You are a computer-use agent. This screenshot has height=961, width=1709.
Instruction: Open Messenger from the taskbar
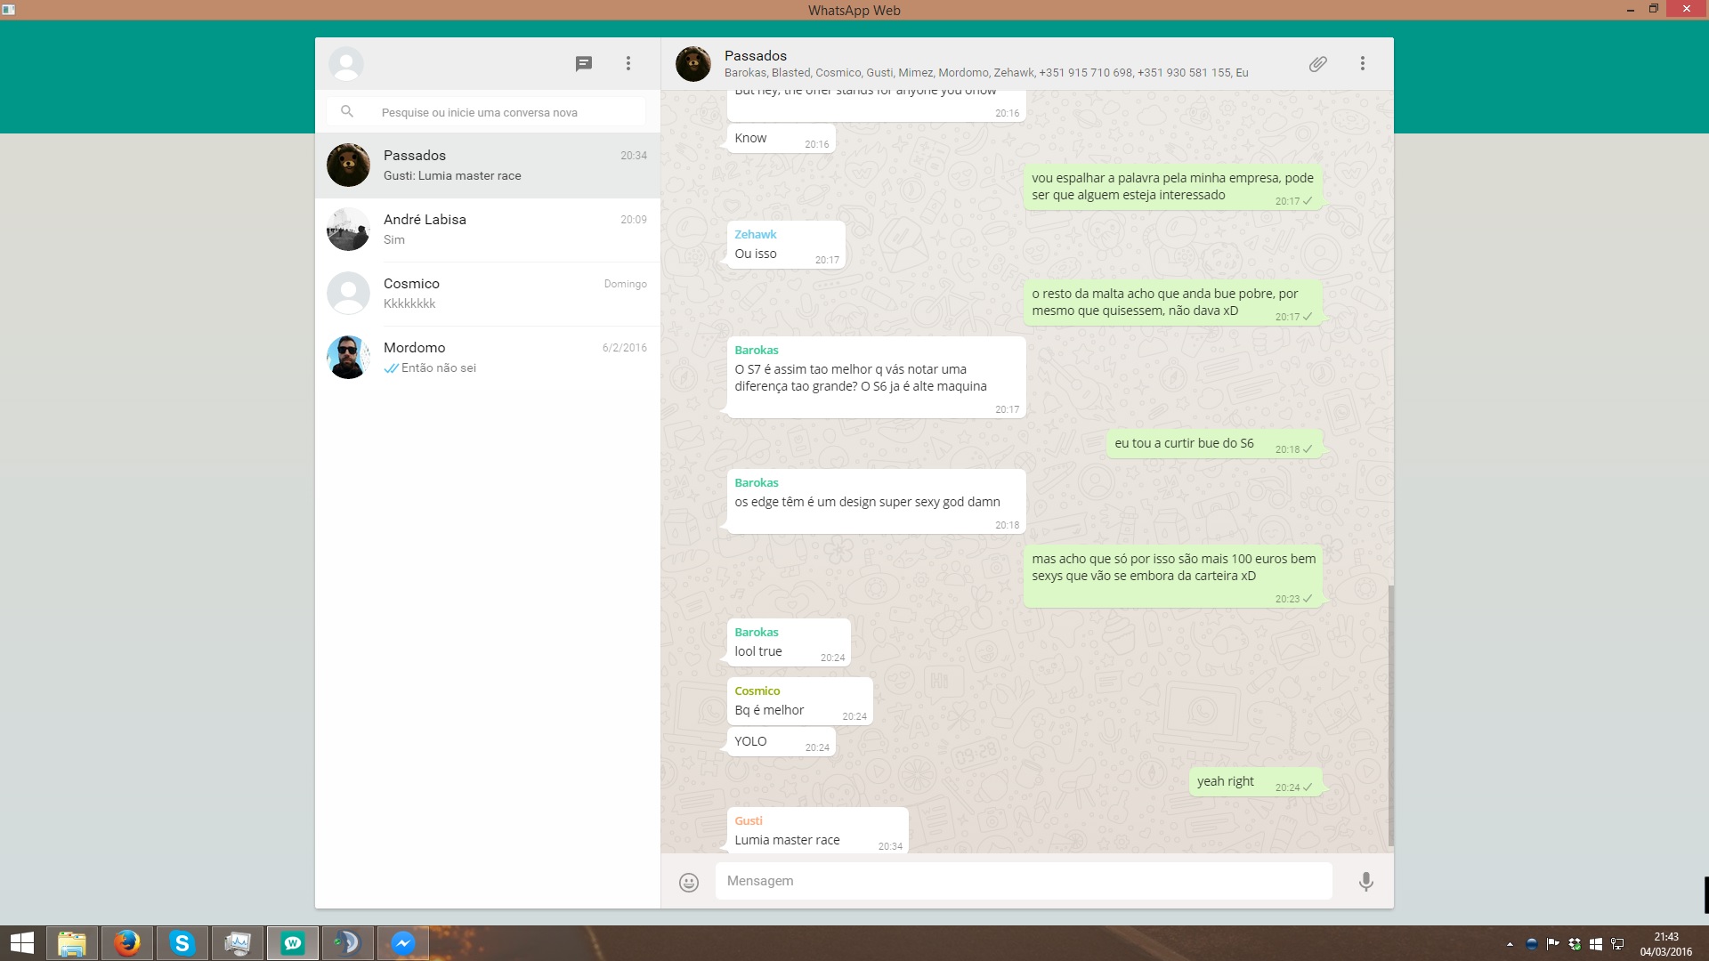[403, 943]
